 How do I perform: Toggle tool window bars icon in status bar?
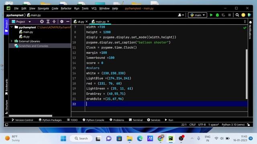[x=6, y=125]
